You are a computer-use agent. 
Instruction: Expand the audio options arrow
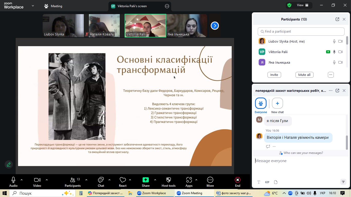click(x=22, y=180)
